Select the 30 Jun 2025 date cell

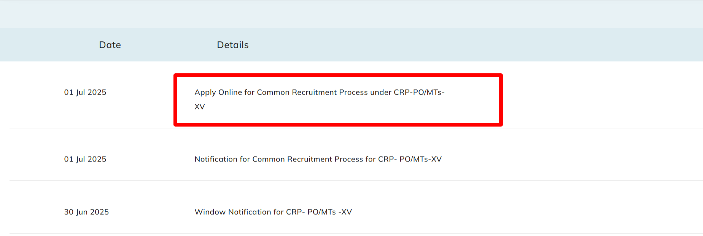[86, 212]
